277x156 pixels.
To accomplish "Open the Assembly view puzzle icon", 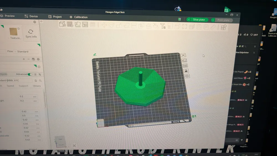I will point(224,27).
